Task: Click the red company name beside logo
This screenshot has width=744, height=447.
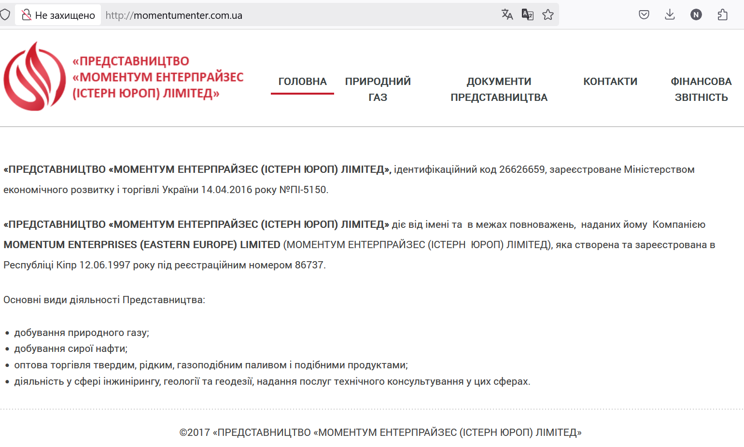Action: click(x=158, y=77)
